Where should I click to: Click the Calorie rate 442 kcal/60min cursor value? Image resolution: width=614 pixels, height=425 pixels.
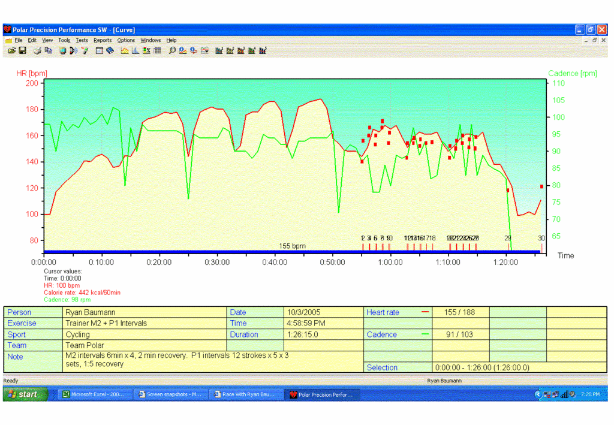(82, 293)
